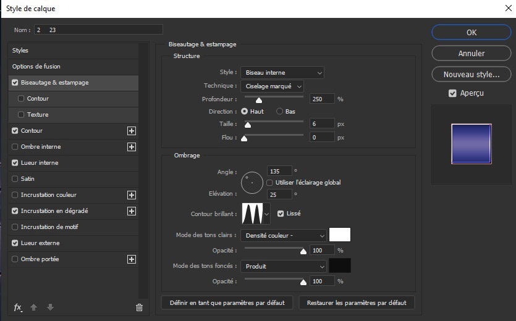Image resolution: width=516 pixels, height=321 pixels.
Task: Confirm with the OK button
Action: pos(472,32)
